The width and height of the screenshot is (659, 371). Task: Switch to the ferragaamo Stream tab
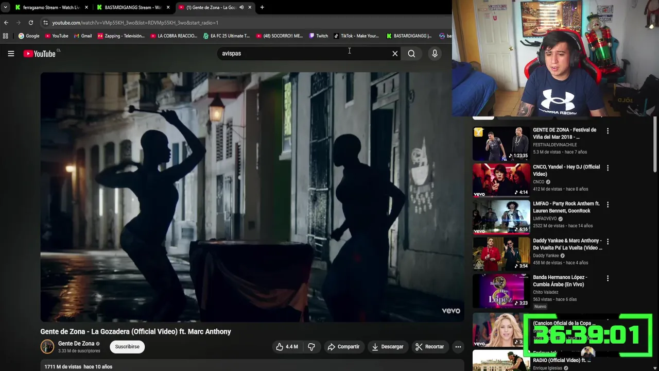[x=51, y=7]
